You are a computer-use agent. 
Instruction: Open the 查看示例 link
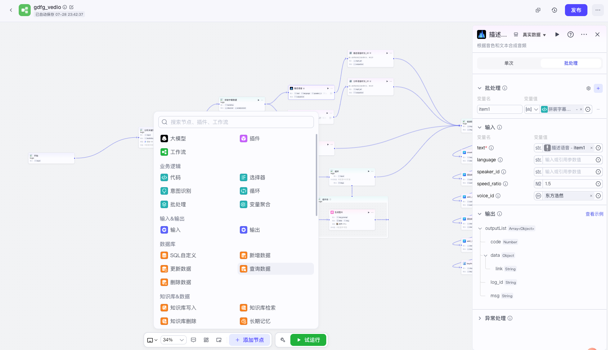pyautogui.click(x=594, y=214)
